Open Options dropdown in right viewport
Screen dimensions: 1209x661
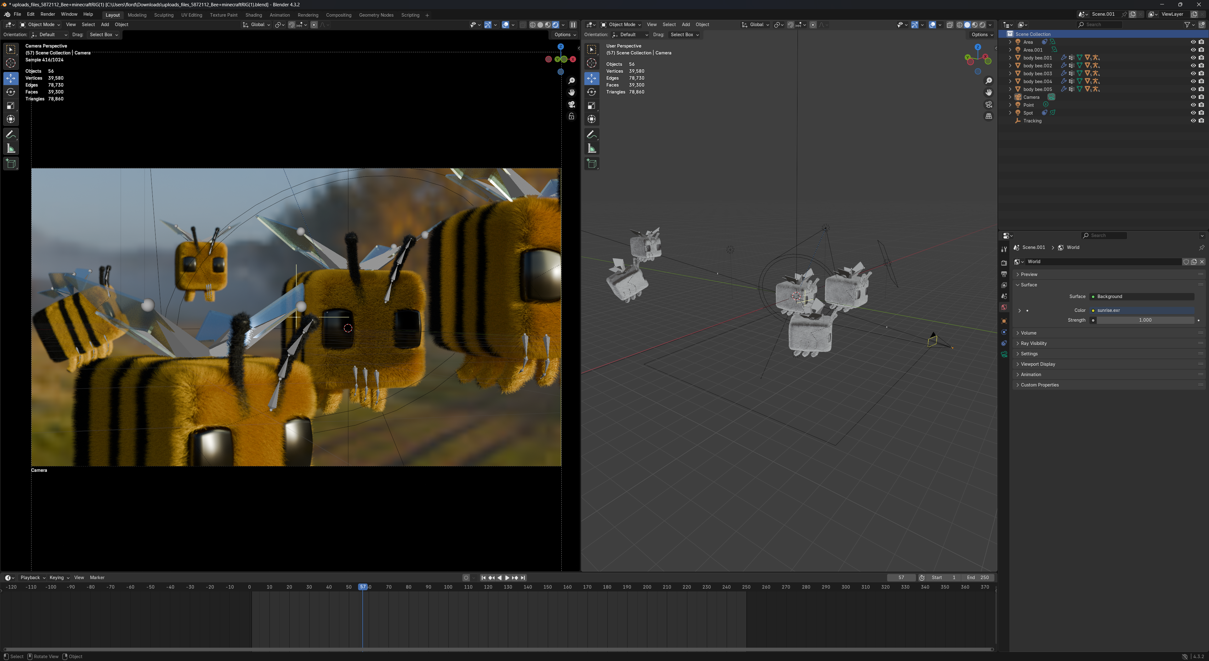point(982,35)
